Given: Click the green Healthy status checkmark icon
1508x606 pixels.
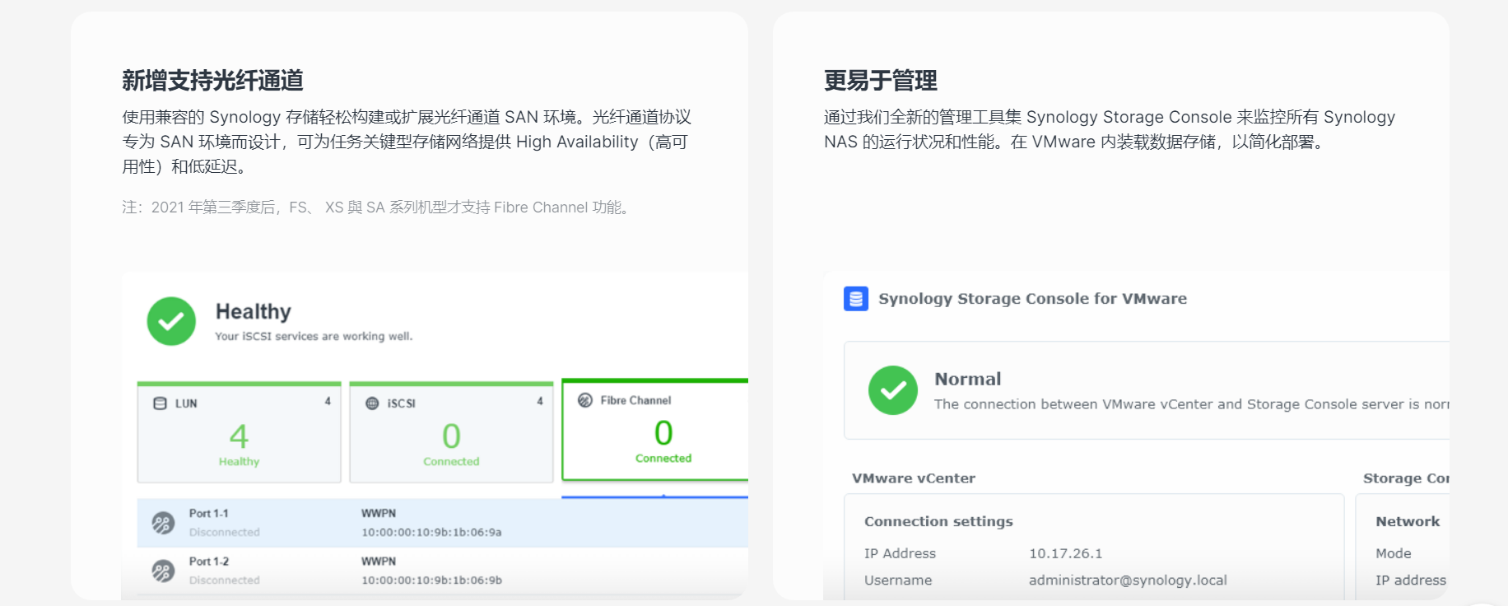Looking at the screenshot, I should tap(171, 321).
